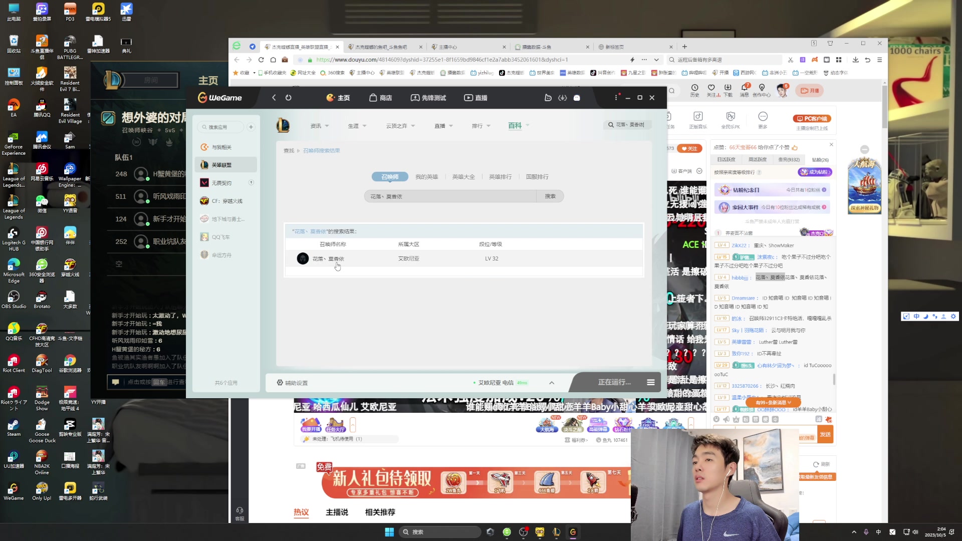Click League of Legends logo icon
962x541 pixels.
283,125
